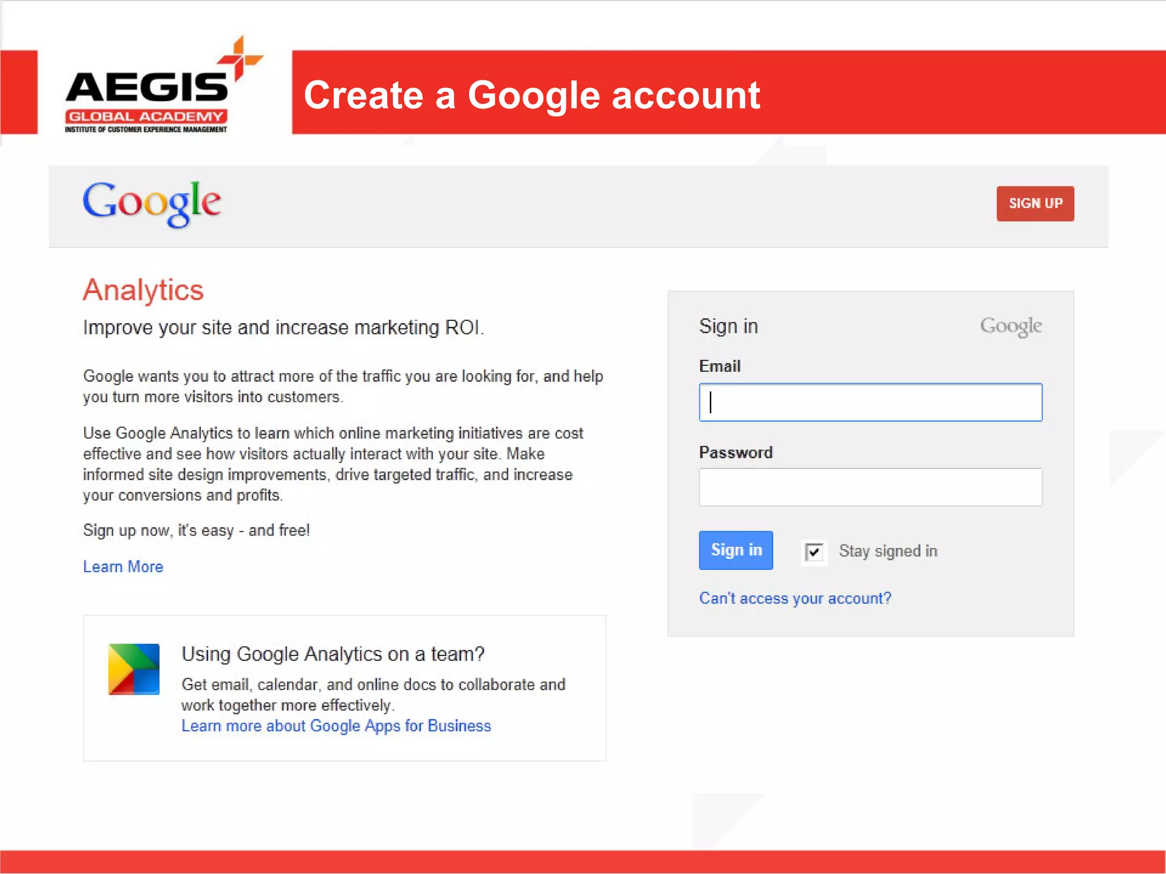Open the Learn More link
1166x874 pixels.
click(x=123, y=567)
